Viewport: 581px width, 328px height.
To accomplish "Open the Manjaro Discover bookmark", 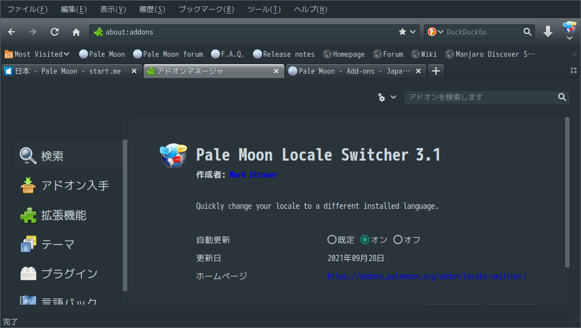I will pos(490,54).
